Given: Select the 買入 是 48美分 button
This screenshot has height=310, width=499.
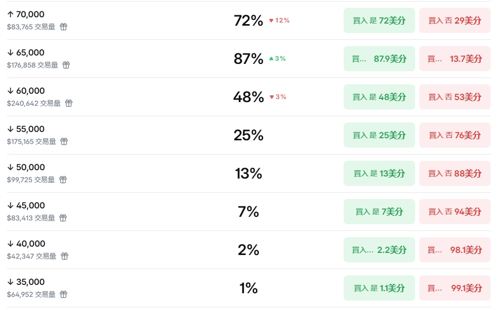Looking at the screenshot, I should (x=379, y=97).
